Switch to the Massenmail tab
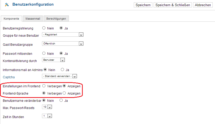The height and width of the screenshot is (124, 215). [33, 19]
